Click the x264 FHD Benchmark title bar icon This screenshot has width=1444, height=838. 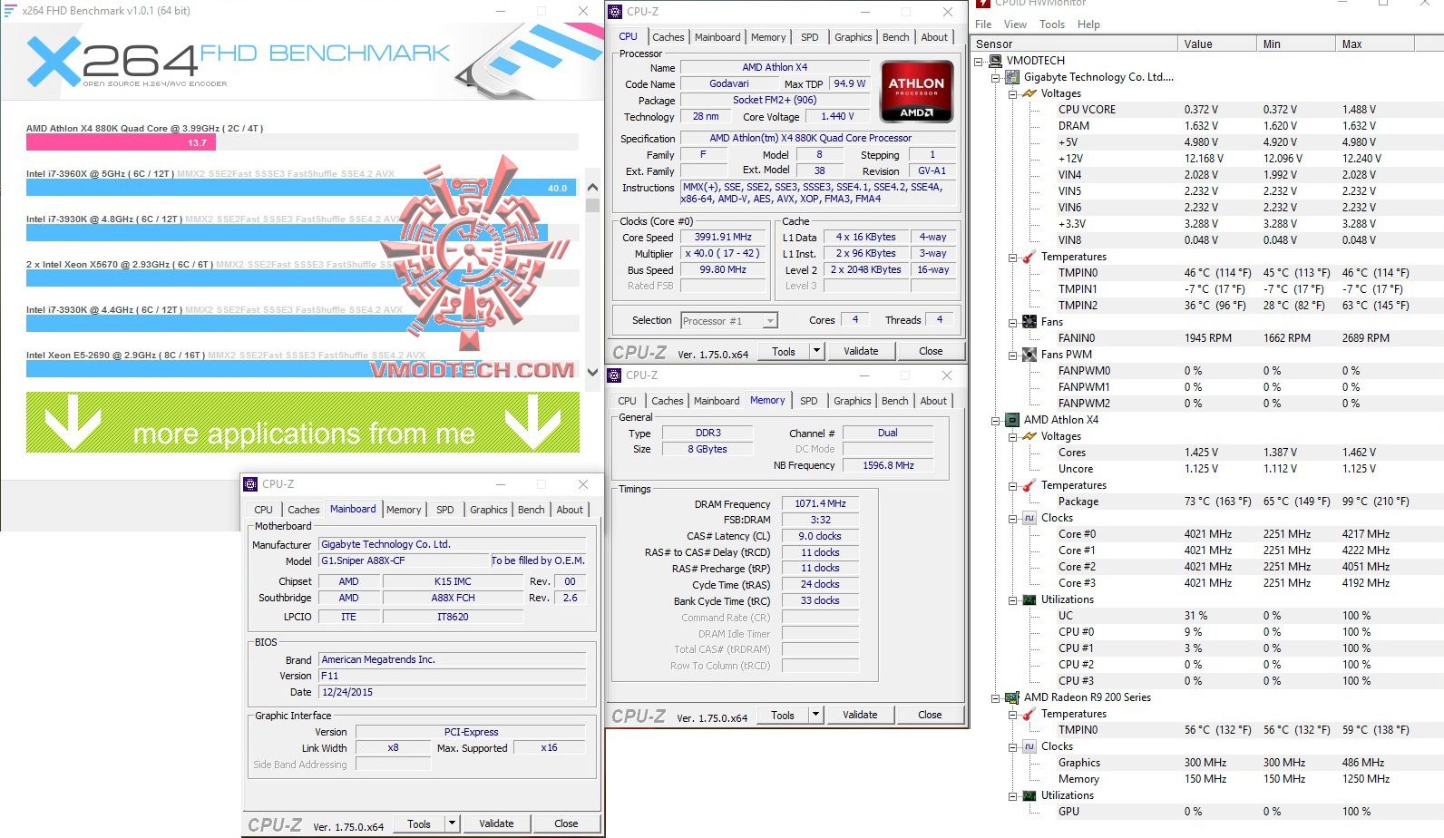tap(11, 11)
